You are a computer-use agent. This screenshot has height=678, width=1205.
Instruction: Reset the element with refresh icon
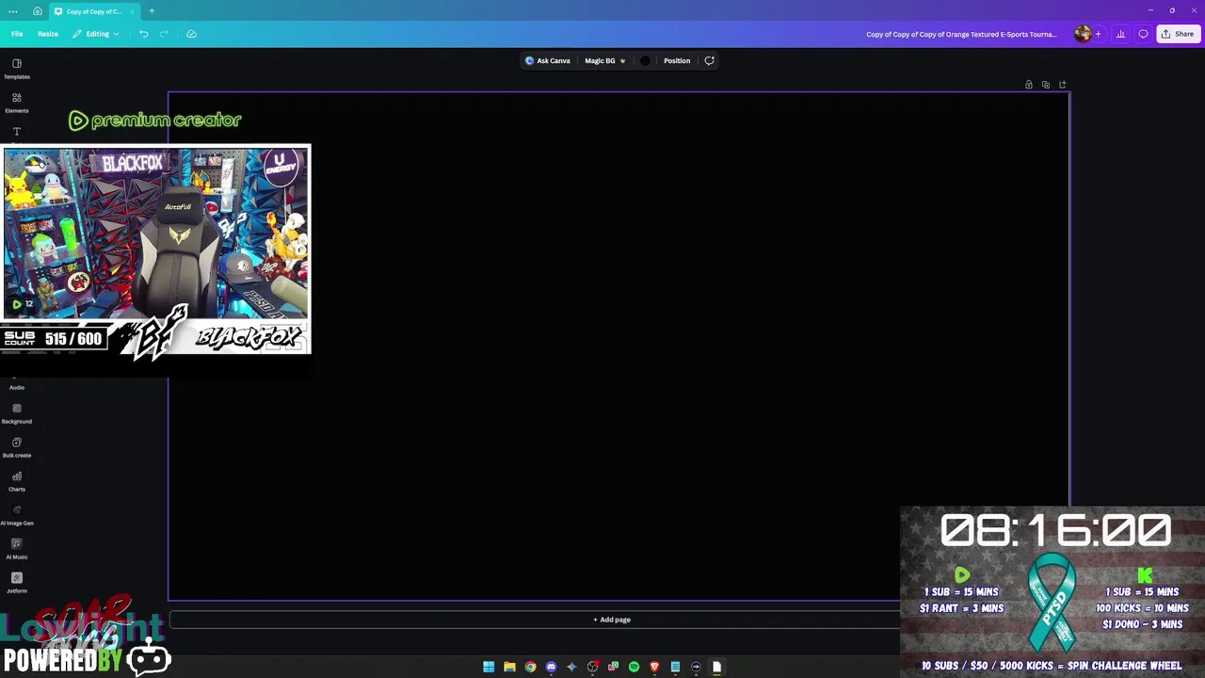(x=710, y=60)
